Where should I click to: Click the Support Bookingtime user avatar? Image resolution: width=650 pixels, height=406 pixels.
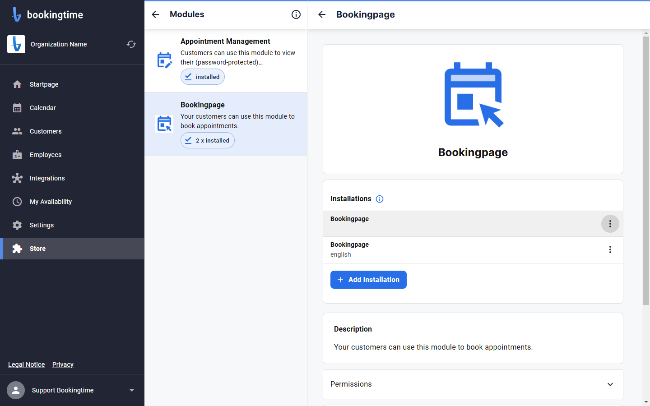[16, 390]
